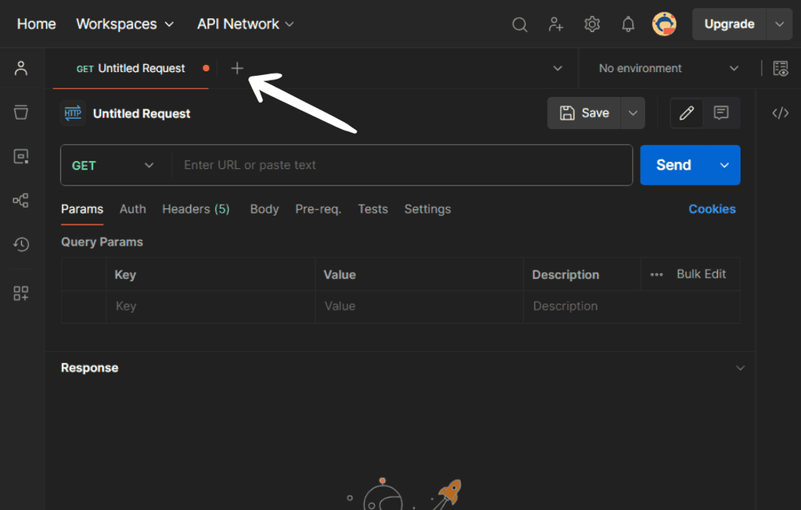This screenshot has height=510, width=801.
Task: Click the unsaved changes dot on tab
Action: tap(206, 68)
